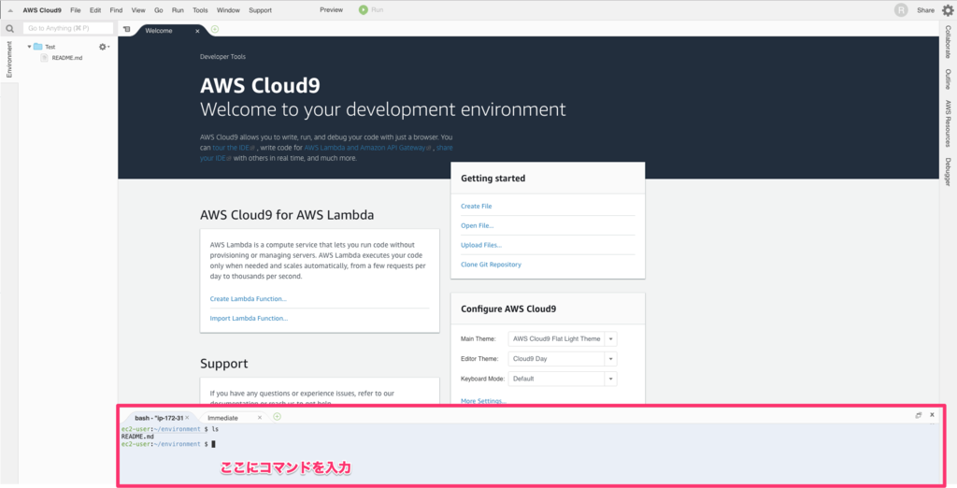This screenshot has width=957, height=488.
Task: Close the Immediate tab
Action: [x=260, y=418]
